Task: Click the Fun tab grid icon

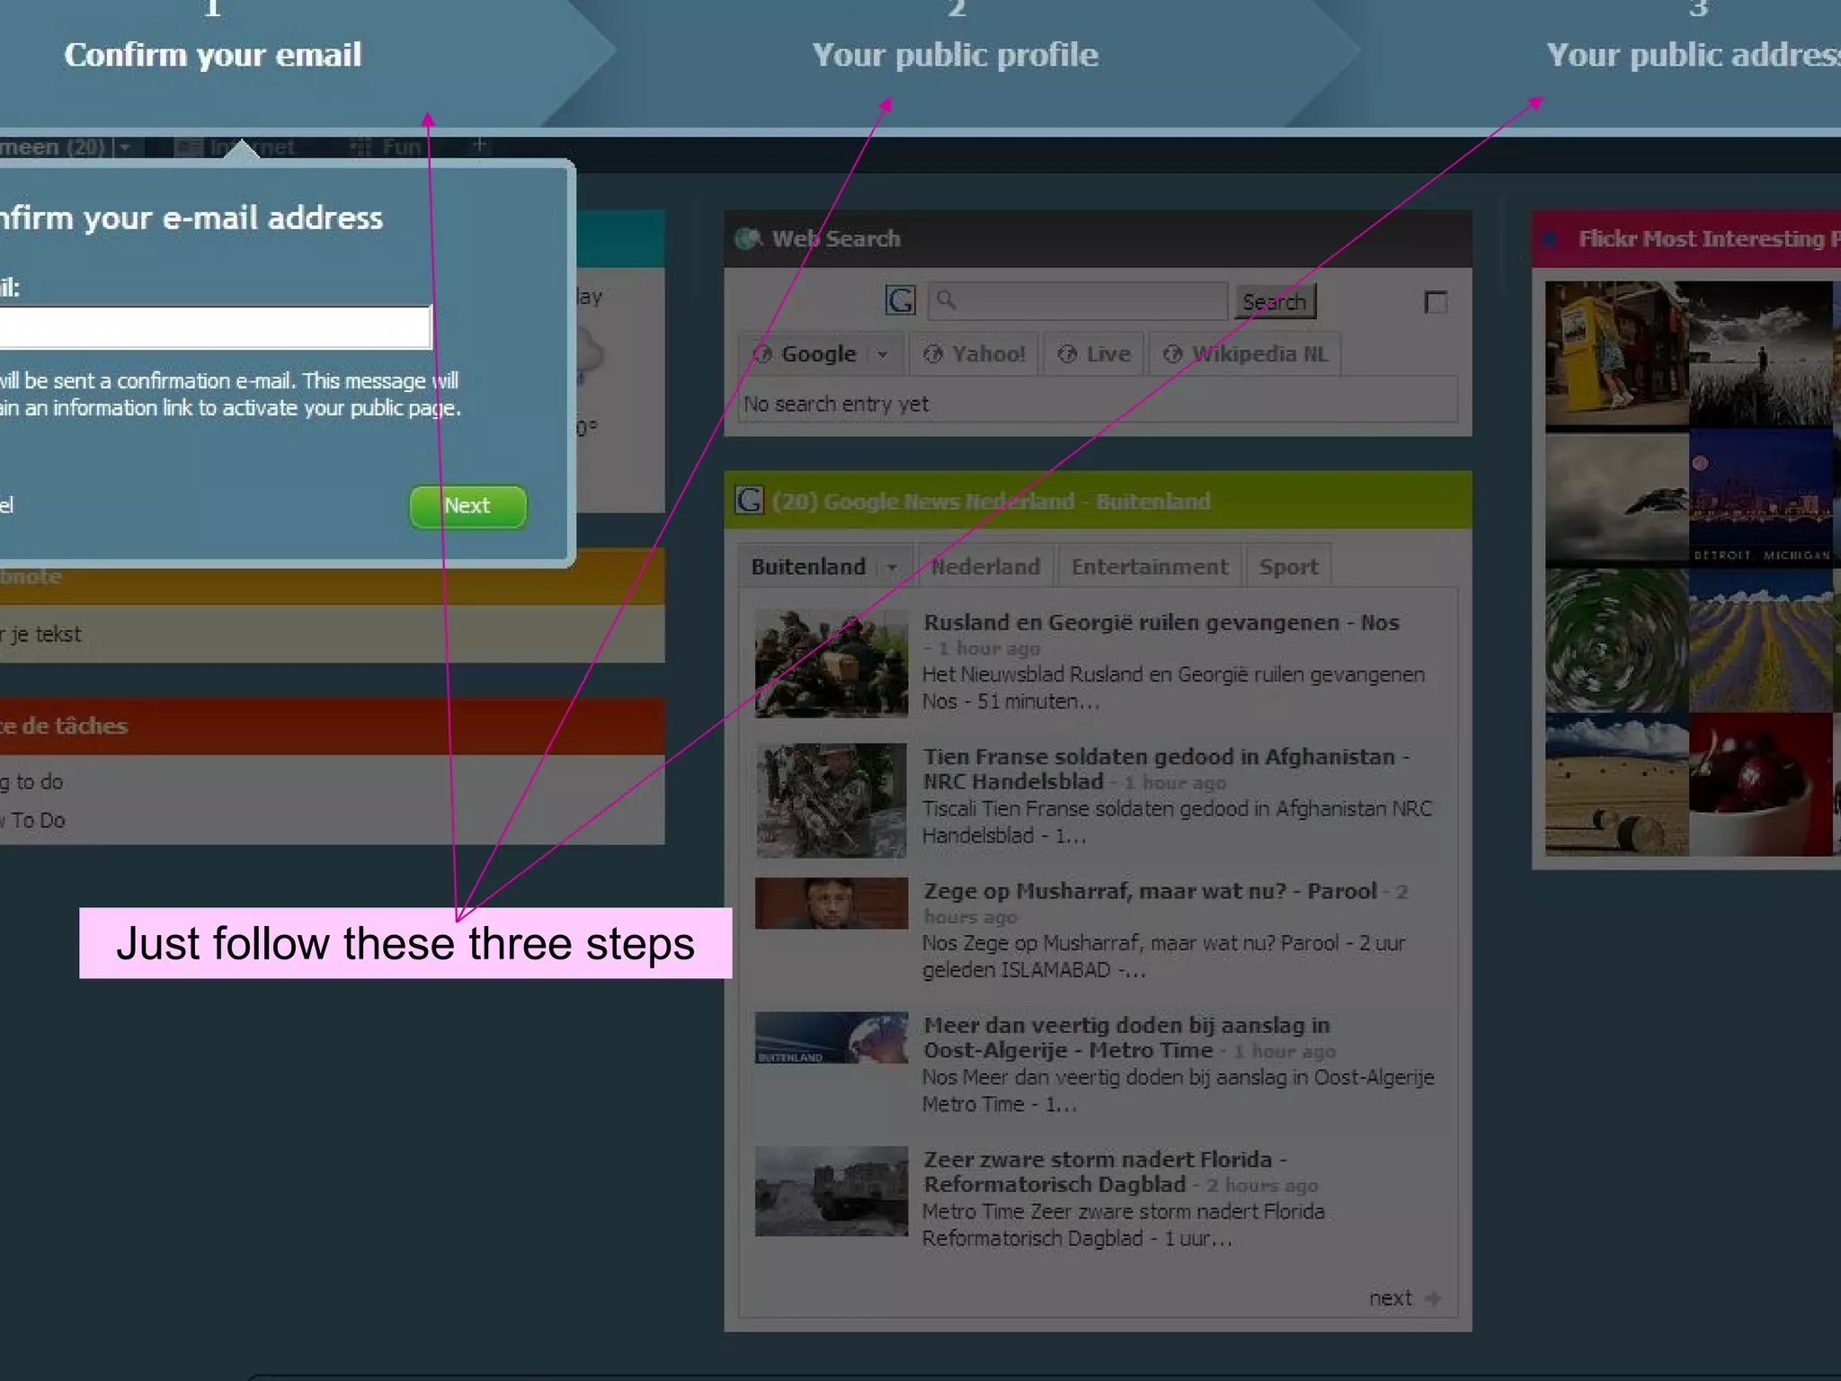Action: click(360, 147)
